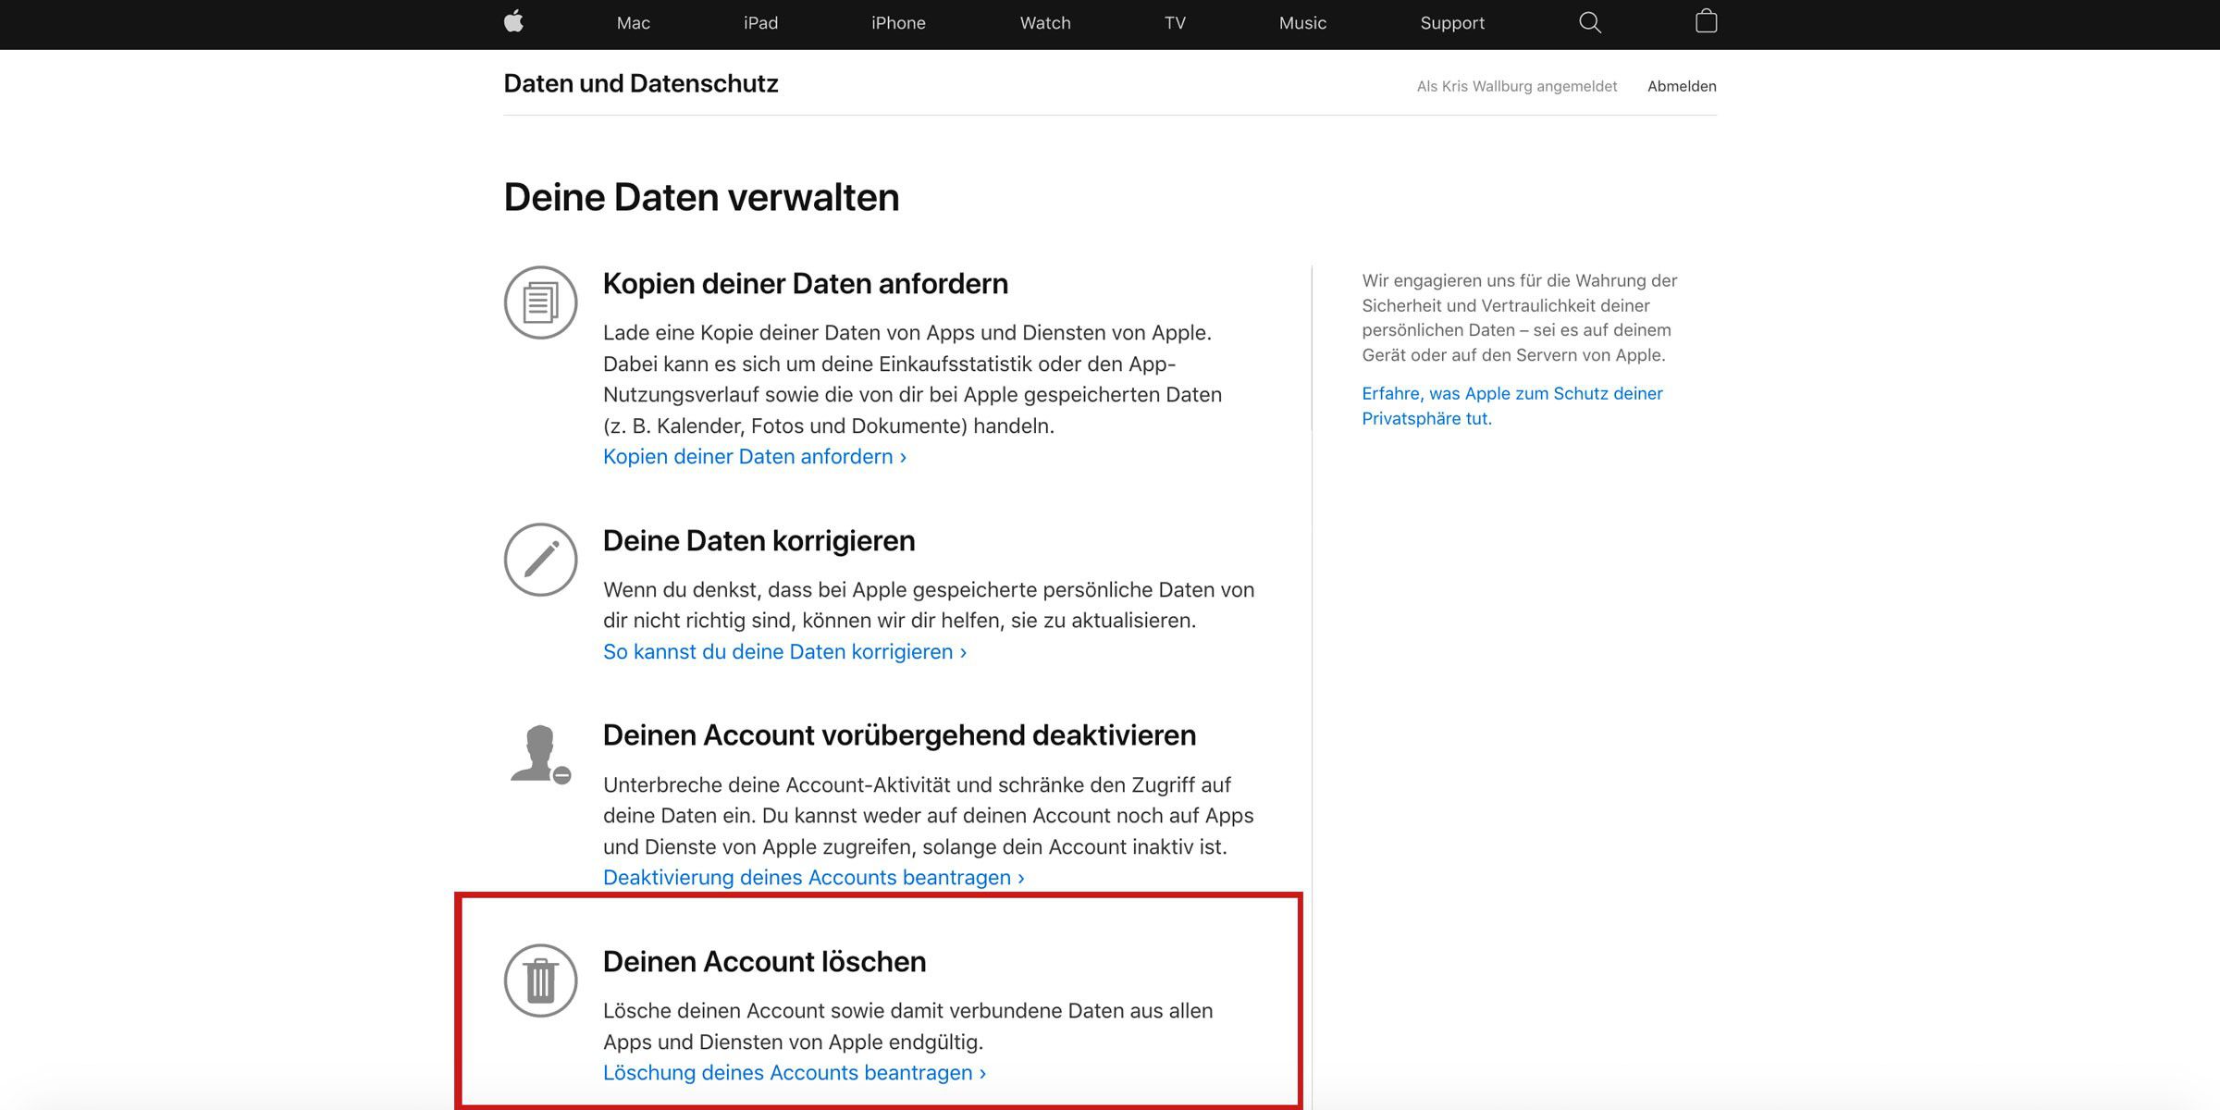Follow 'So kannst du deine Daten korrigieren' link
Viewport: 2220px width, 1110px height.
pyautogui.click(x=784, y=651)
